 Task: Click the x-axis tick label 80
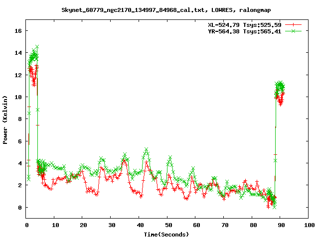[253, 225]
